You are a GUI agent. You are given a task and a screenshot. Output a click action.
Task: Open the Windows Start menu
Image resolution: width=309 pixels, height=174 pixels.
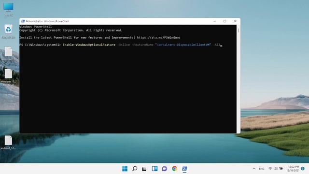[125, 169]
